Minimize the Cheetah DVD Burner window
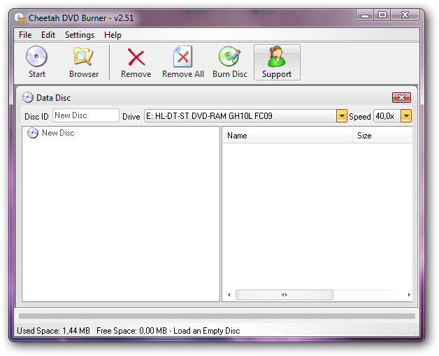Viewport: 439px width, 356px height. pos(365,15)
